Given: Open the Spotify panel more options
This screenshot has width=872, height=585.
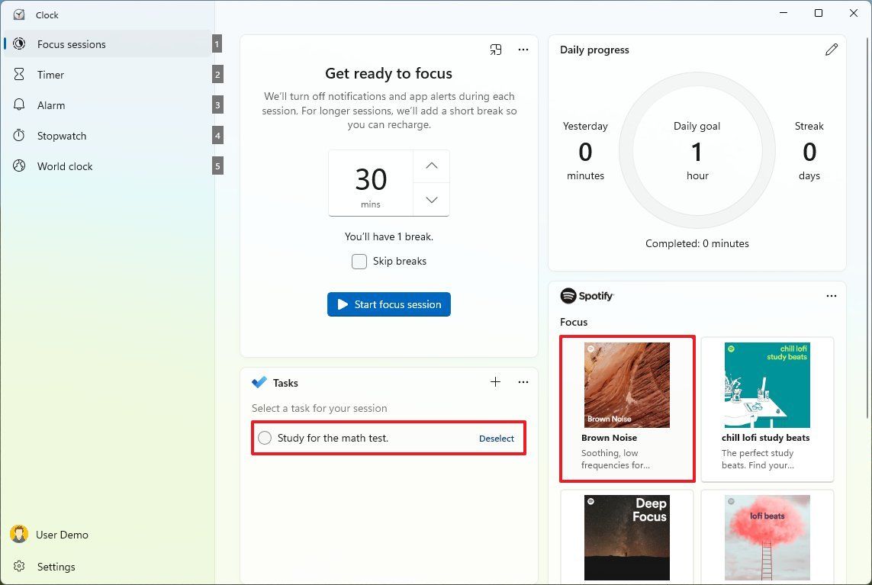Looking at the screenshot, I should [x=832, y=296].
